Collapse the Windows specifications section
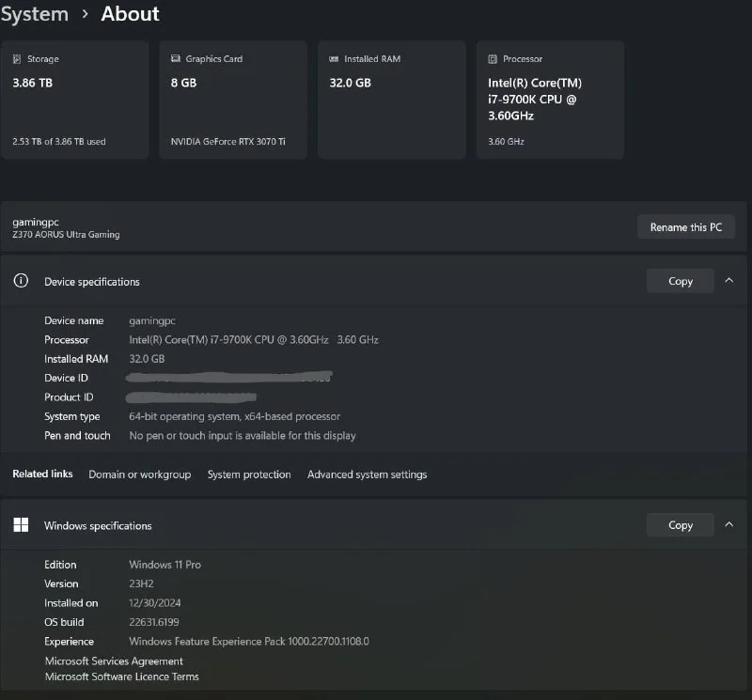The image size is (752, 700). [729, 524]
